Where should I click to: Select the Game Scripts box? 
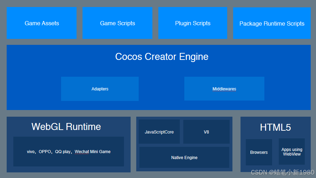pos(117,23)
